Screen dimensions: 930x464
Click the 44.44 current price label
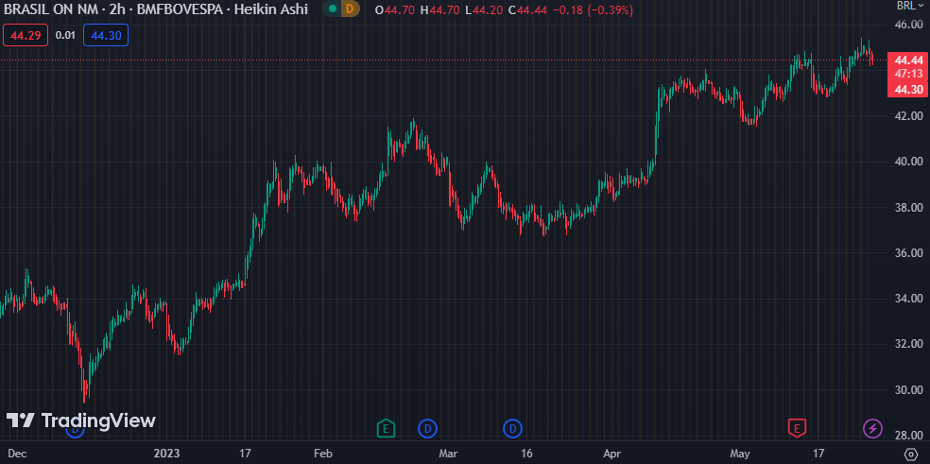pos(907,60)
